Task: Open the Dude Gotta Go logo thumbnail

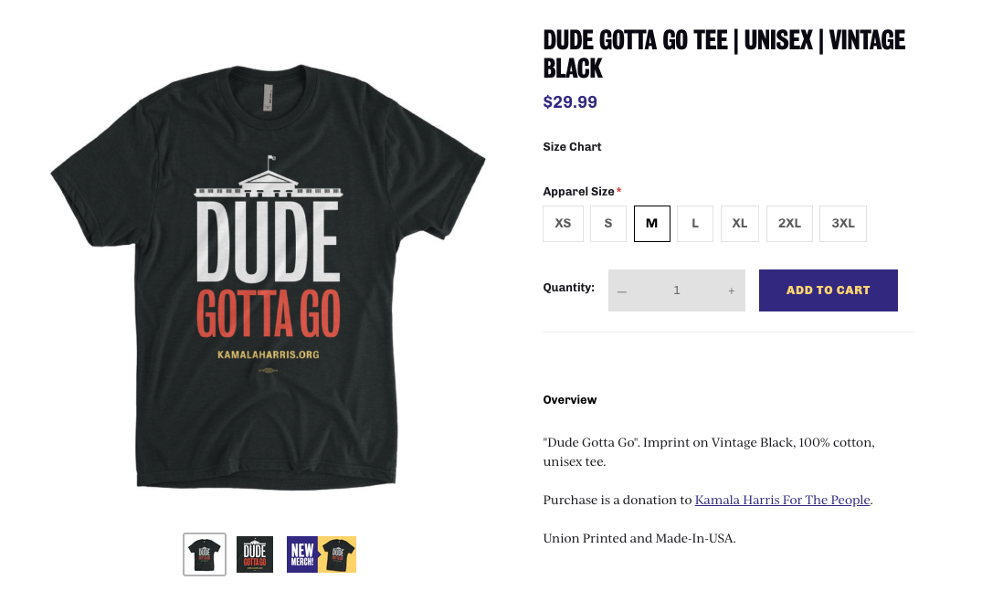Action: pyautogui.click(x=254, y=554)
